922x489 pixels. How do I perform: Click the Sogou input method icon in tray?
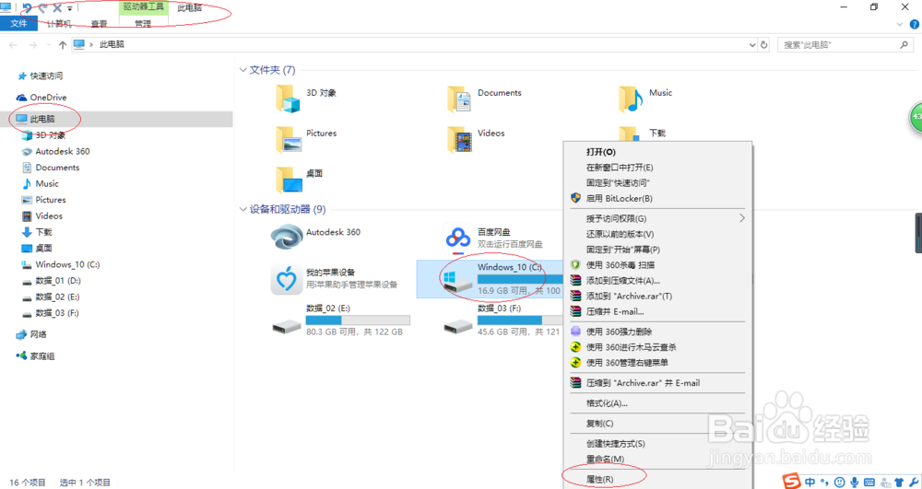pos(791,482)
